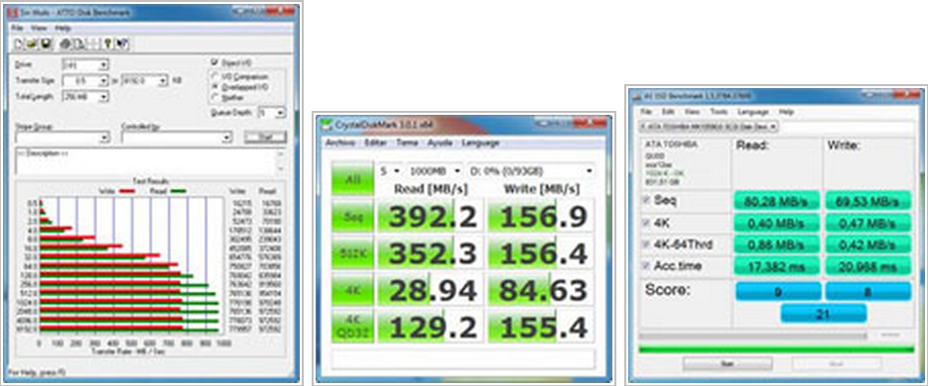Toggle the 4K-64Thrd checkbox in AS SSD
Viewport: 928px width, 386px height.
(647, 243)
